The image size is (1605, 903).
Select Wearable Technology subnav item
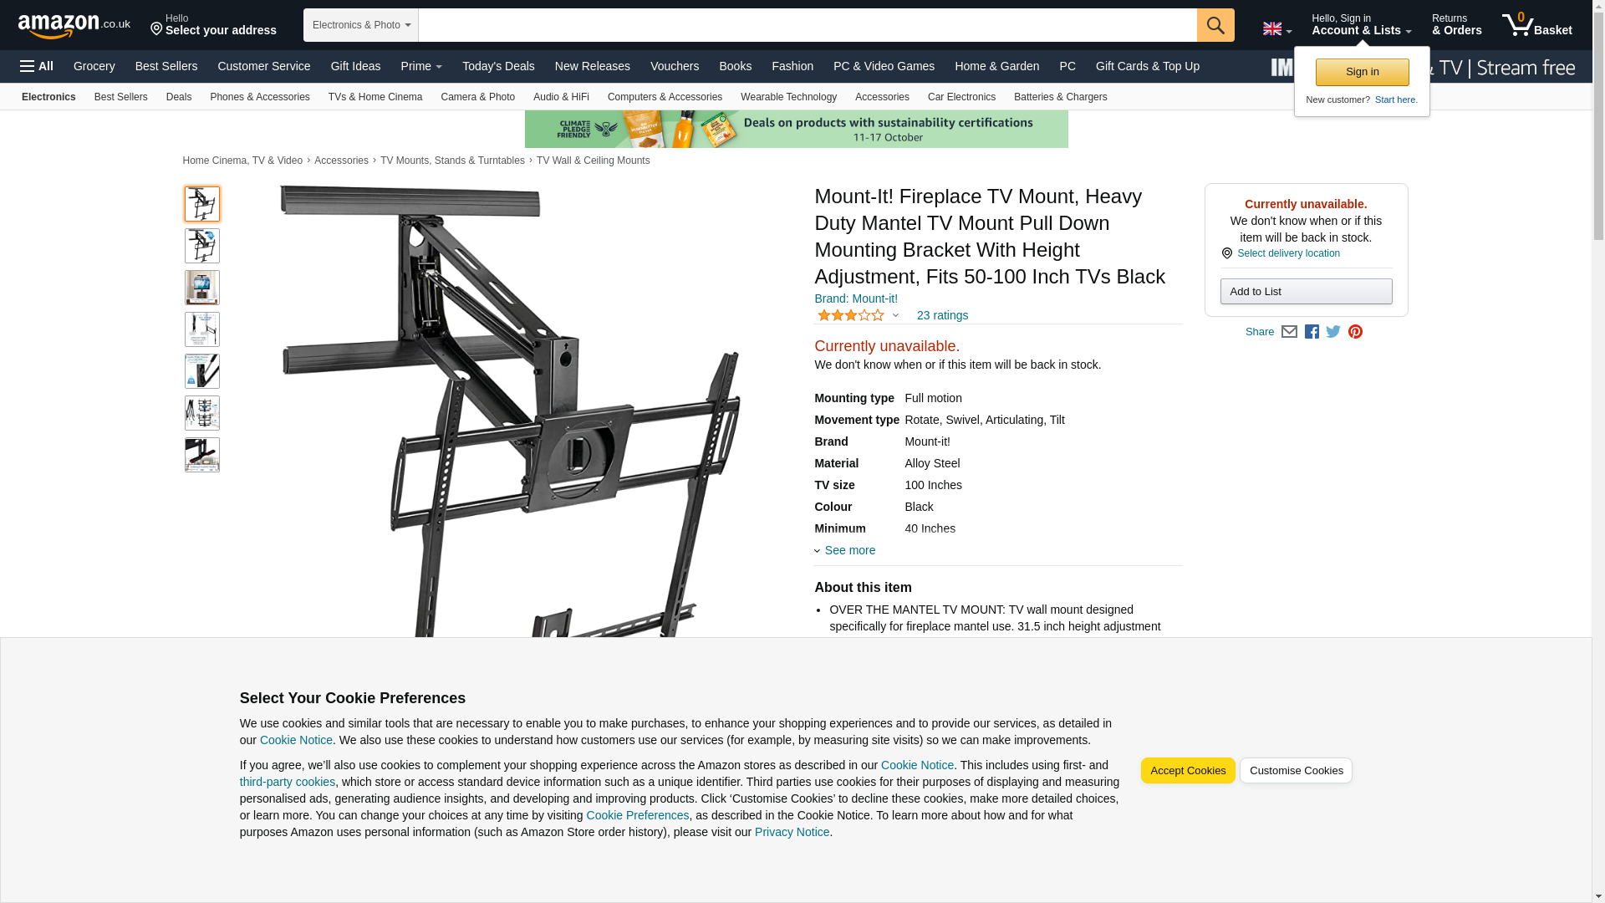(x=788, y=97)
